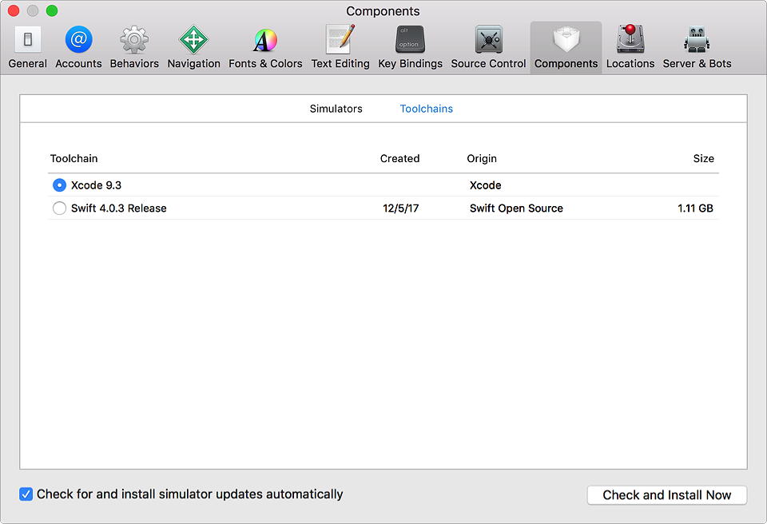This screenshot has width=767, height=524.
Task: Open the Navigation preferences pane
Action: [x=193, y=47]
